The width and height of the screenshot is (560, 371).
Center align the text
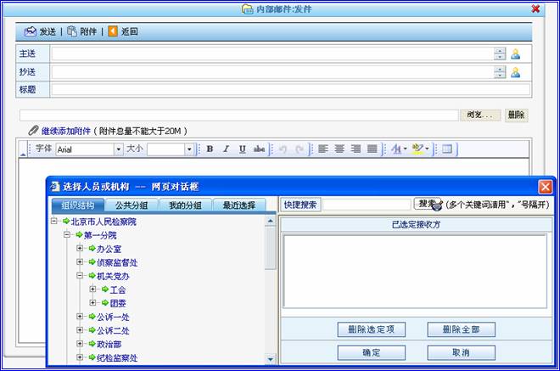pos(339,149)
